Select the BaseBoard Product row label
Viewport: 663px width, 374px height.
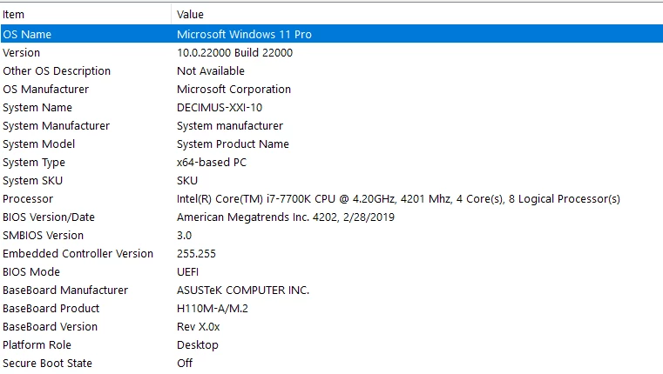(51, 309)
